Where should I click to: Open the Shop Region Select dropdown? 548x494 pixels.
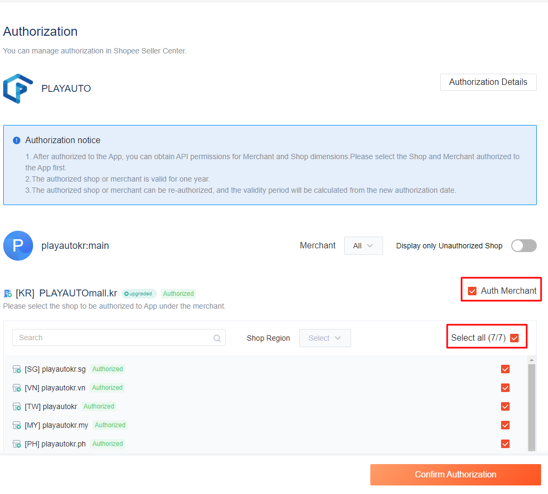tap(325, 338)
